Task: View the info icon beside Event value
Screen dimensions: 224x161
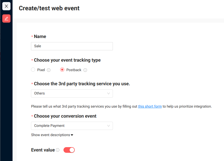Action: [58, 150]
